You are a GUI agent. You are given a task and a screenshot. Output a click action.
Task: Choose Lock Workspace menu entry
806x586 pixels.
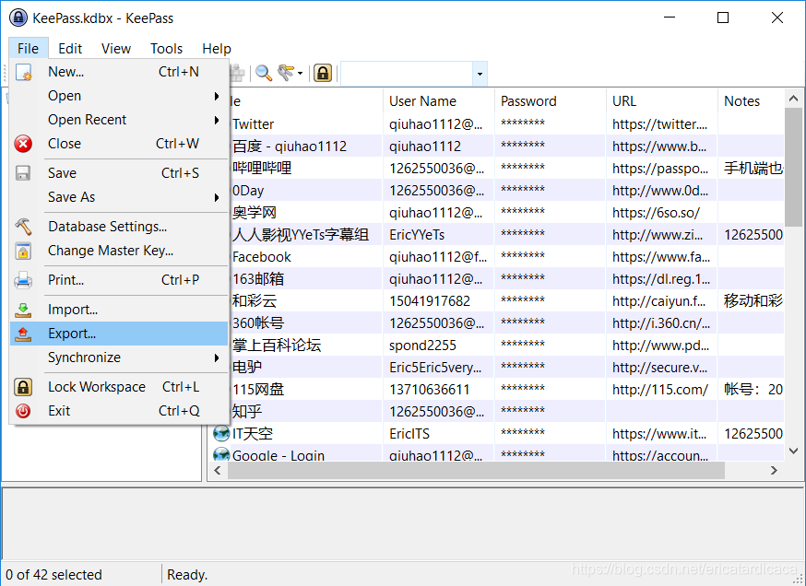[x=119, y=387]
